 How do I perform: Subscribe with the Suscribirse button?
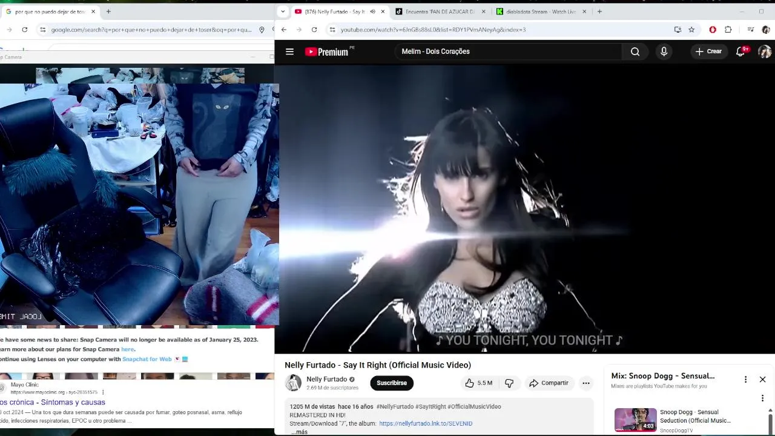click(x=392, y=383)
